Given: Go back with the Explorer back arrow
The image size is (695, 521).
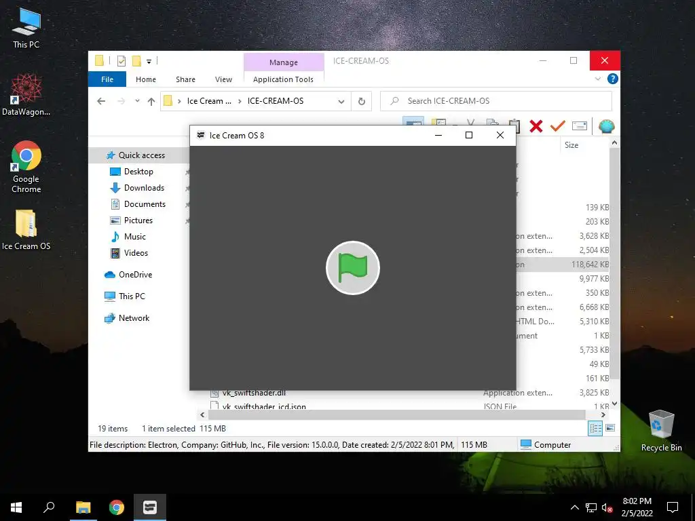Looking at the screenshot, I should click(101, 101).
